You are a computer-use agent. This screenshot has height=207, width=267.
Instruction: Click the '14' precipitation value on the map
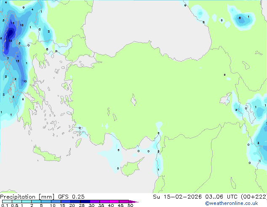coord(13,23)
